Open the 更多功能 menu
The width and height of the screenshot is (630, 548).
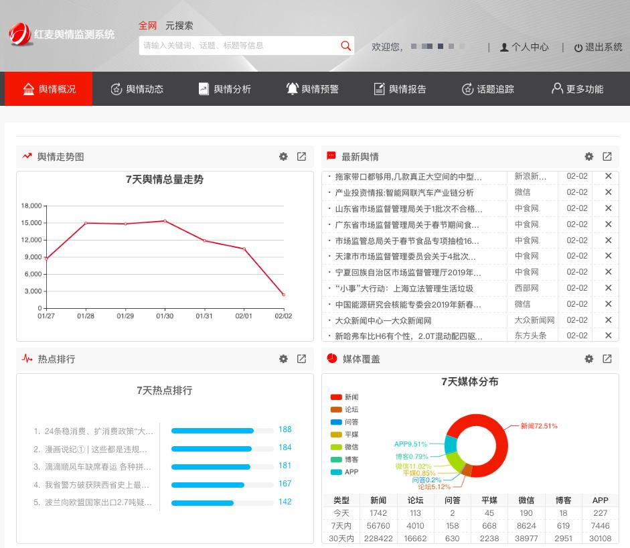[576, 88]
